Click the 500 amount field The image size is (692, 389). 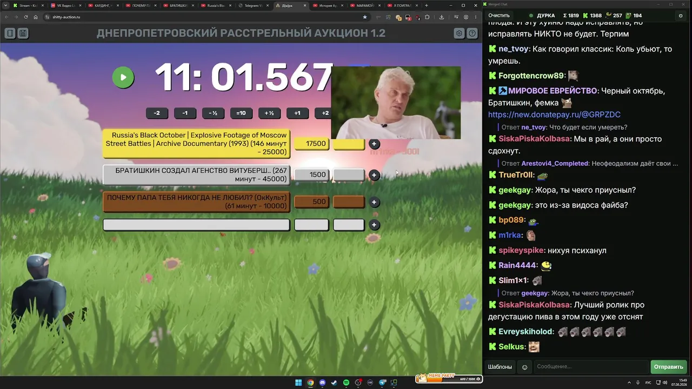(311, 202)
